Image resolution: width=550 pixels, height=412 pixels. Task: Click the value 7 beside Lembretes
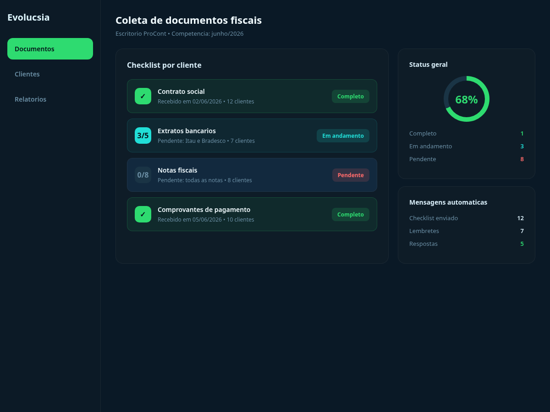click(x=522, y=231)
